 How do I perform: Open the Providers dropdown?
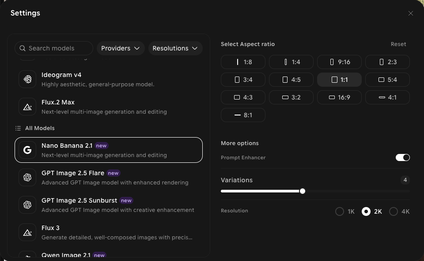(121, 48)
